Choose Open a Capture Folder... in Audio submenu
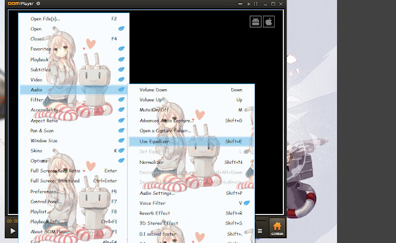This screenshot has width=396, height=243. click(191, 130)
